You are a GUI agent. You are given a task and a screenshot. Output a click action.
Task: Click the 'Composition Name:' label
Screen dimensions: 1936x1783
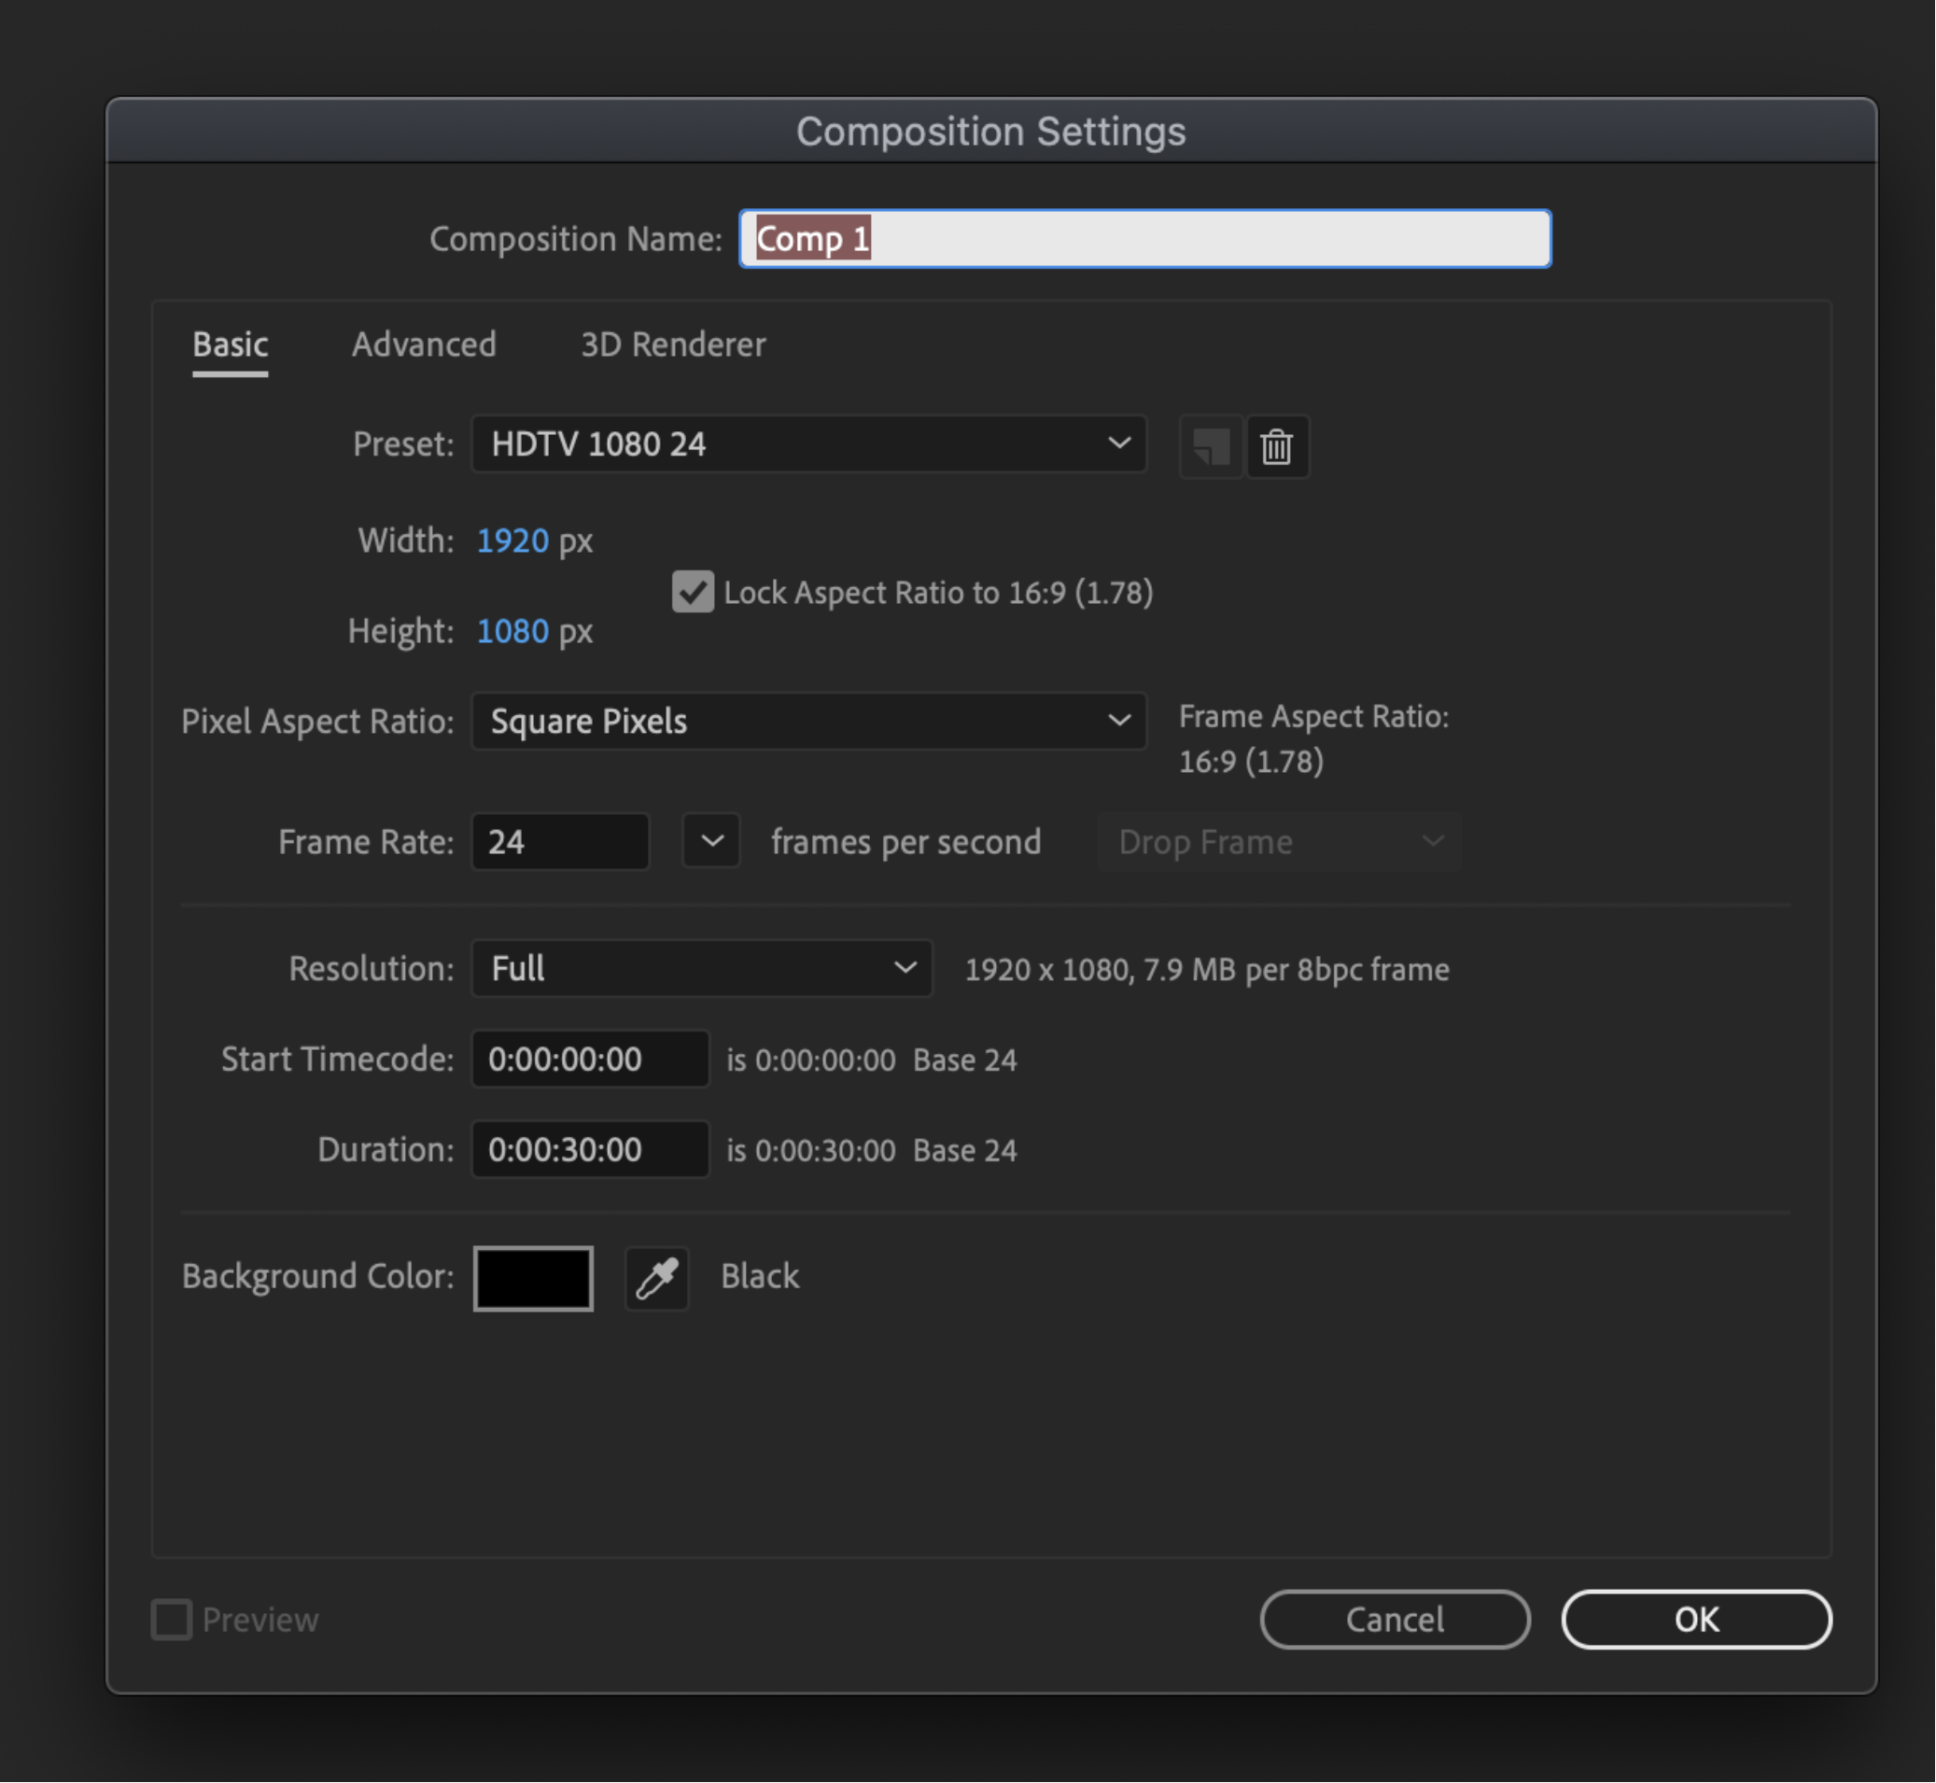576,238
